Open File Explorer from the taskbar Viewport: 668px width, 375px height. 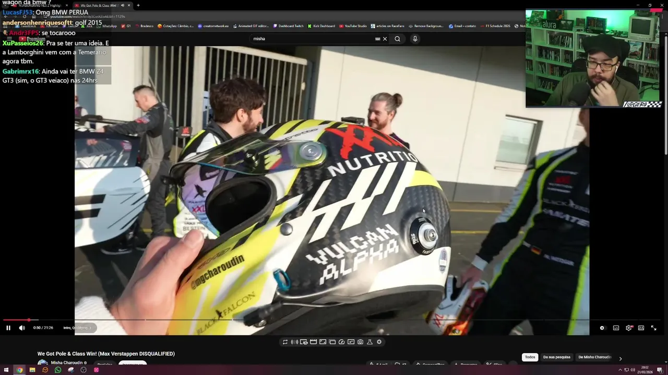pos(32,370)
